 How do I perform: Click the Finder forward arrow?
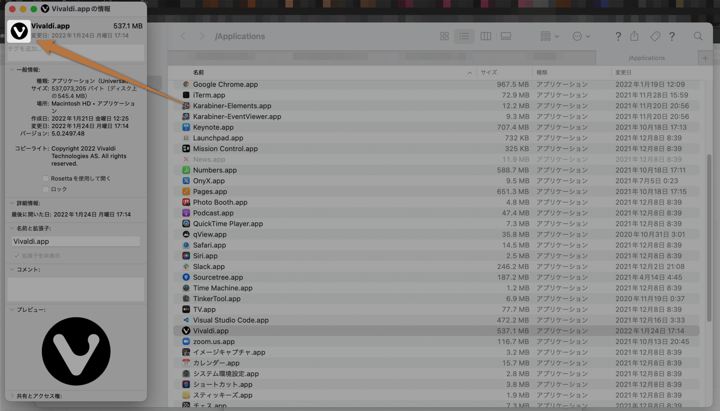pos(202,36)
